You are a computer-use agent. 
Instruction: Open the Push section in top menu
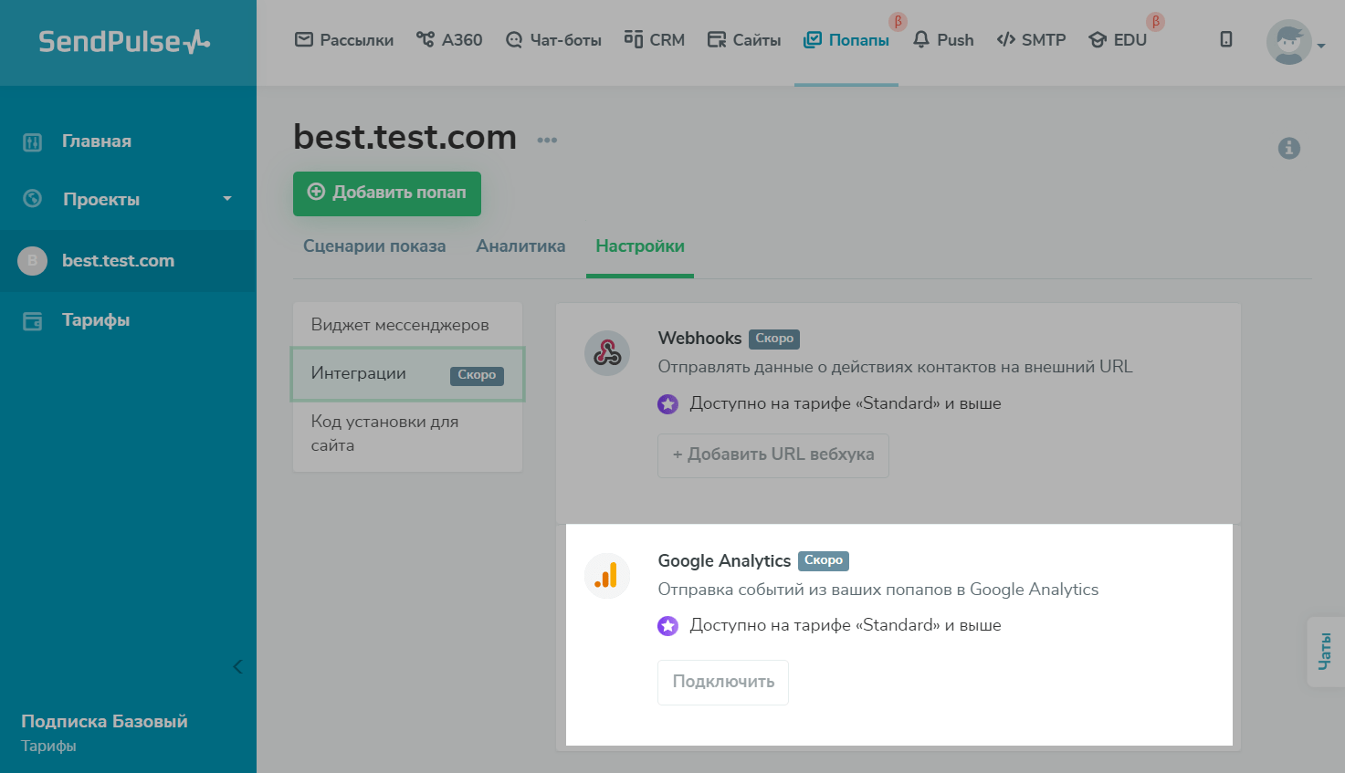point(943,40)
